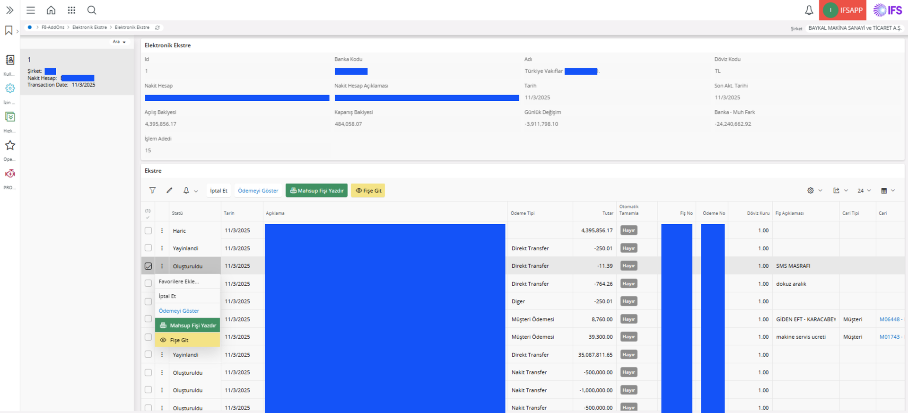Check the box for the Haric row
The width and height of the screenshot is (908, 413).
(148, 230)
